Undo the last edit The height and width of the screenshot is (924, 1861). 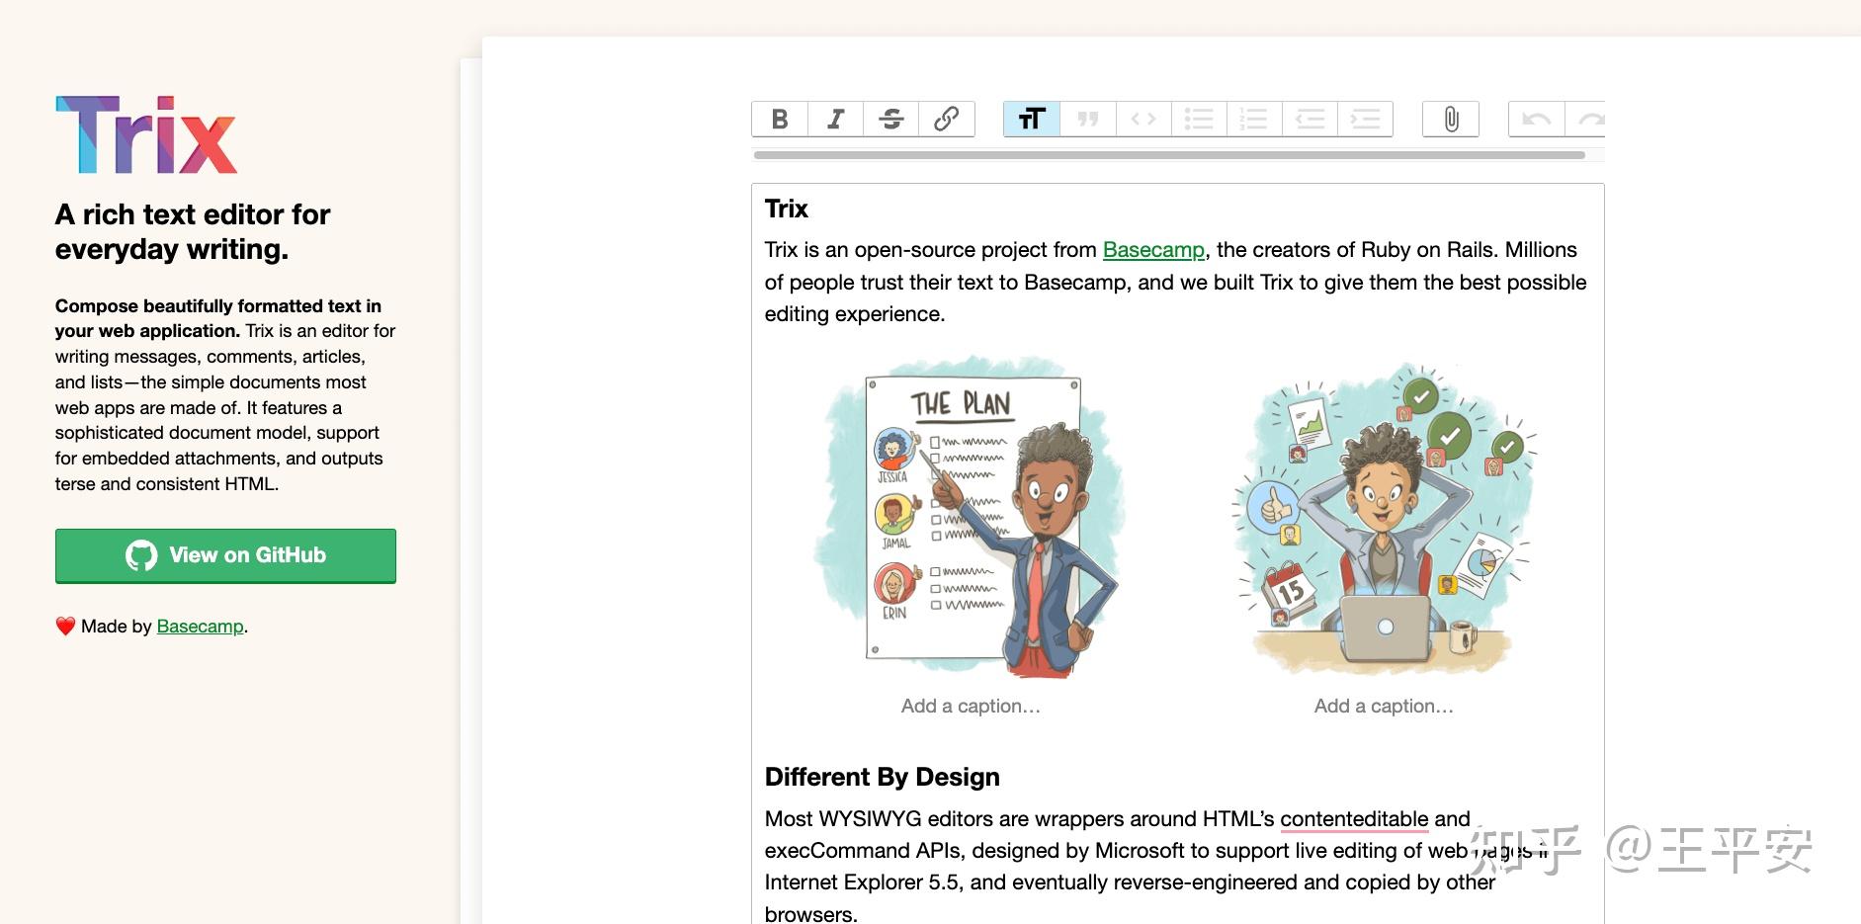pyautogui.click(x=1536, y=120)
